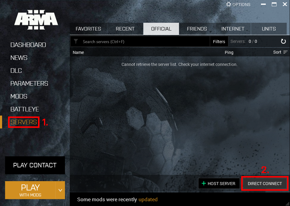Open the BattlEye section in sidebar
Viewport: 290px width, 206px height.
pos(25,109)
